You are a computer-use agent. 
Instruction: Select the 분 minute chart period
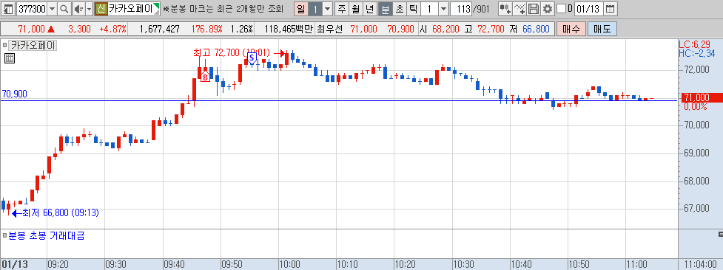tap(385, 9)
